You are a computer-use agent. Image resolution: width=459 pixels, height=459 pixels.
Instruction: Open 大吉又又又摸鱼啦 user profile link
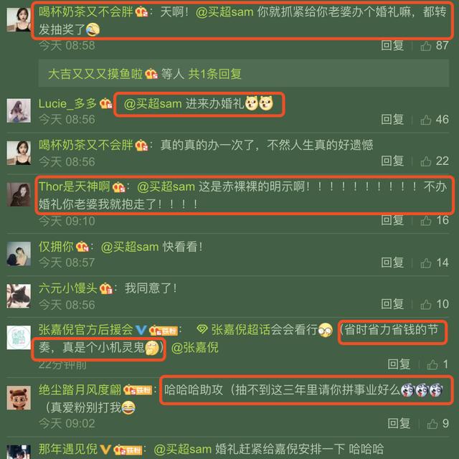coord(95,74)
